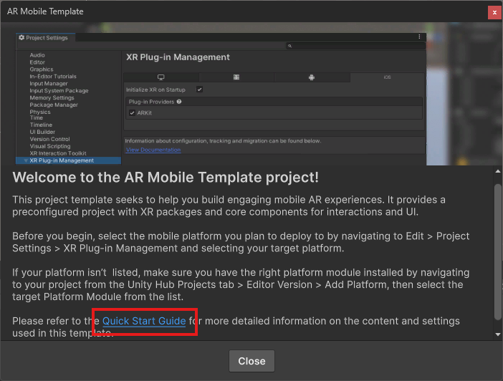Screen dimensions: 503x381
Task: Click the welcome text scrollbar thumb
Action: (x=498, y=252)
